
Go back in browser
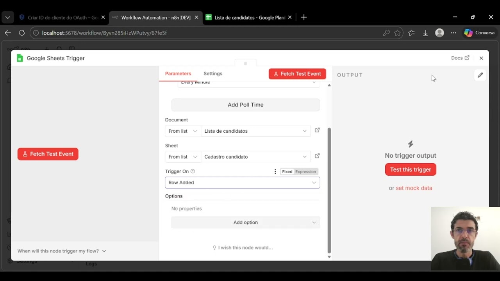7,33
